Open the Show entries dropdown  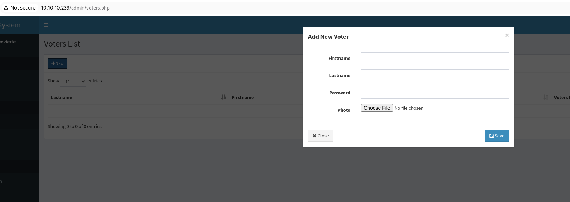(73, 81)
